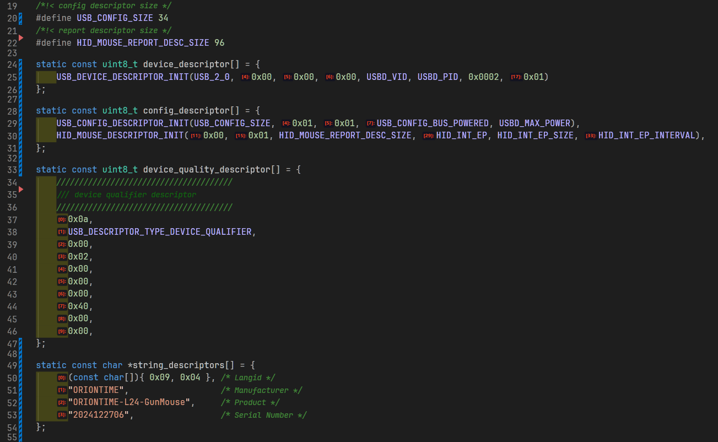The width and height of the screenshot is (718, 442).
Task: Click the red gutter marker near line 22
Action: point(21,37)
